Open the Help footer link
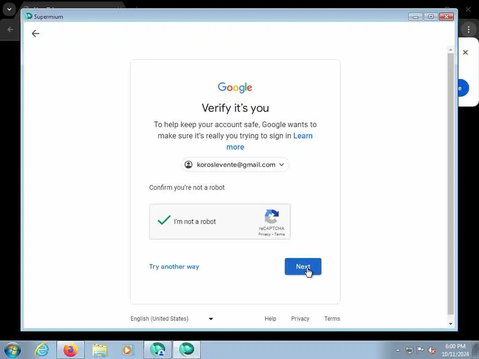The image size is (479, 359). coord(270,318)
